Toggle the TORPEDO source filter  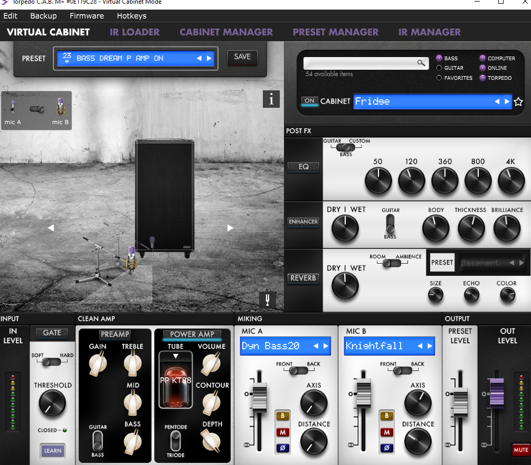[482, 78]
